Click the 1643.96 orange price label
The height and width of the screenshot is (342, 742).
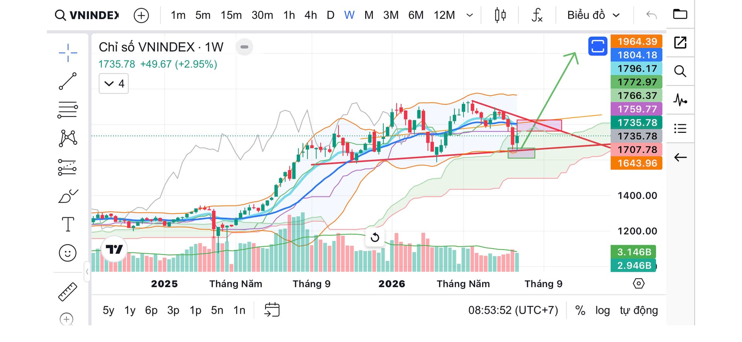coord(636,163)
